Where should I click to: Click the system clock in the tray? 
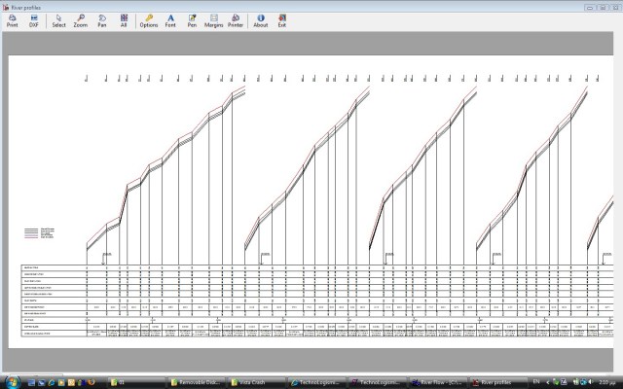click(x=608, y=382)
